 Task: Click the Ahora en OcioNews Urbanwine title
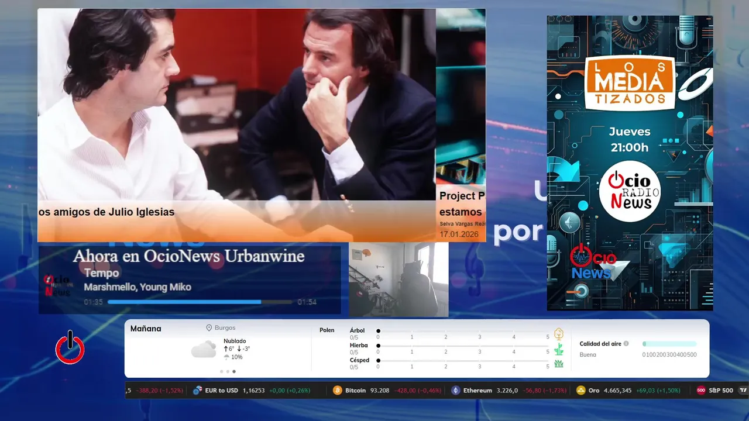click(x=188, y=256)
